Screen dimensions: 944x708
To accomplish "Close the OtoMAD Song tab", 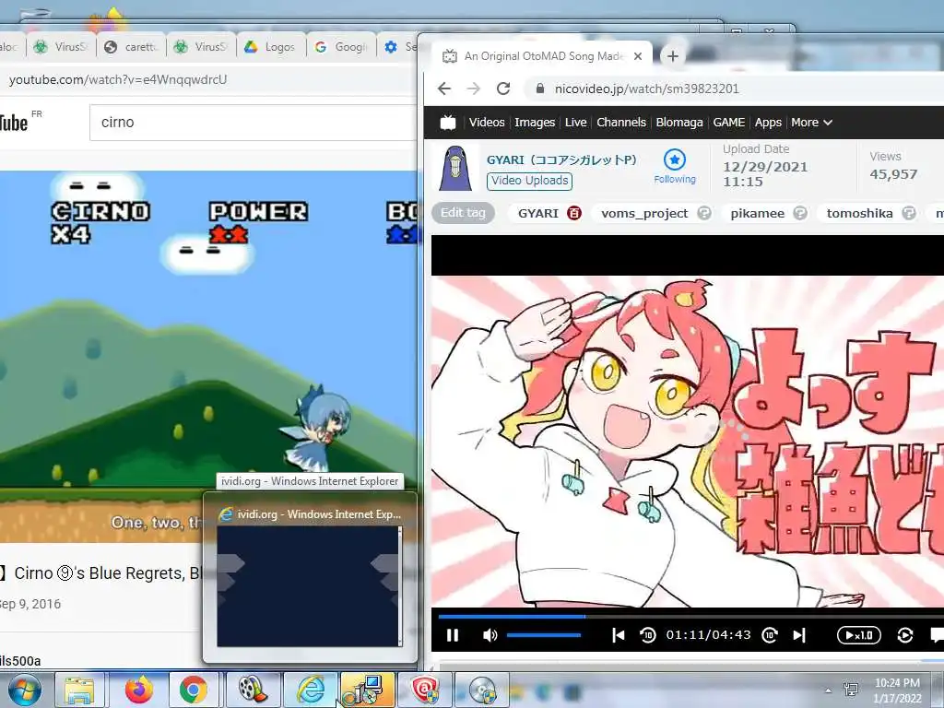I will [638, 56].
